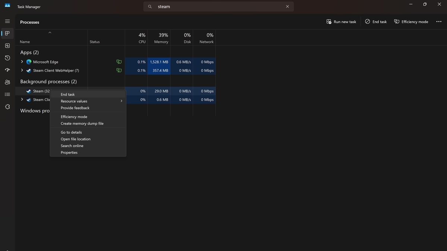Click the 0.6 MB/s disk cell
Image resolution: width=447 pixels, height=251 pixels.
click(x=182, y=62)
